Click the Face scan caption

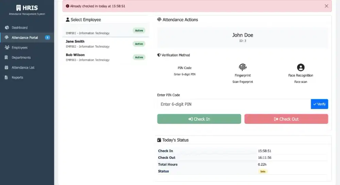[301, 82]
